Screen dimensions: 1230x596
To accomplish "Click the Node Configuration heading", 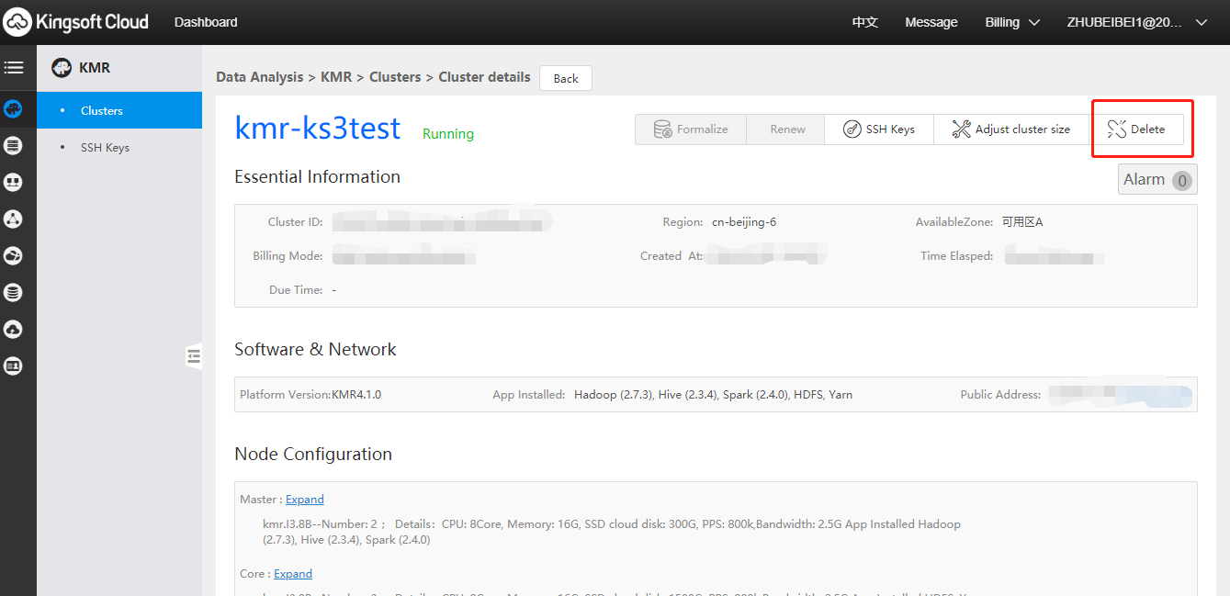I will 313,455.
